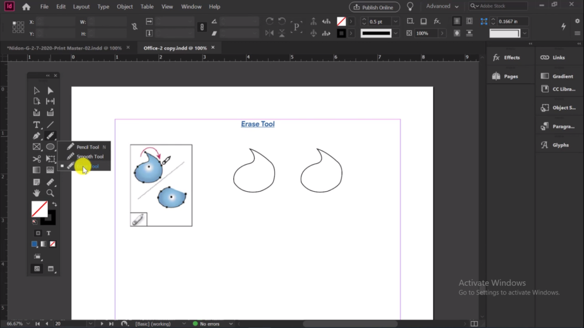Toggle constrain proportions for width and height
Viewport: 584px width, 328px height.
pyautogui.click(x=135, y=27)
